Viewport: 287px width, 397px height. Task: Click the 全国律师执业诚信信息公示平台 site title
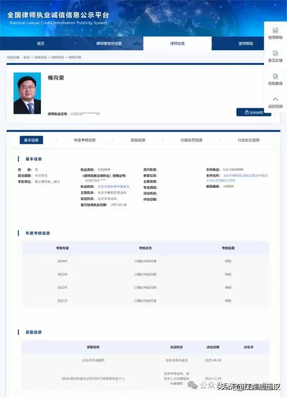58,15
